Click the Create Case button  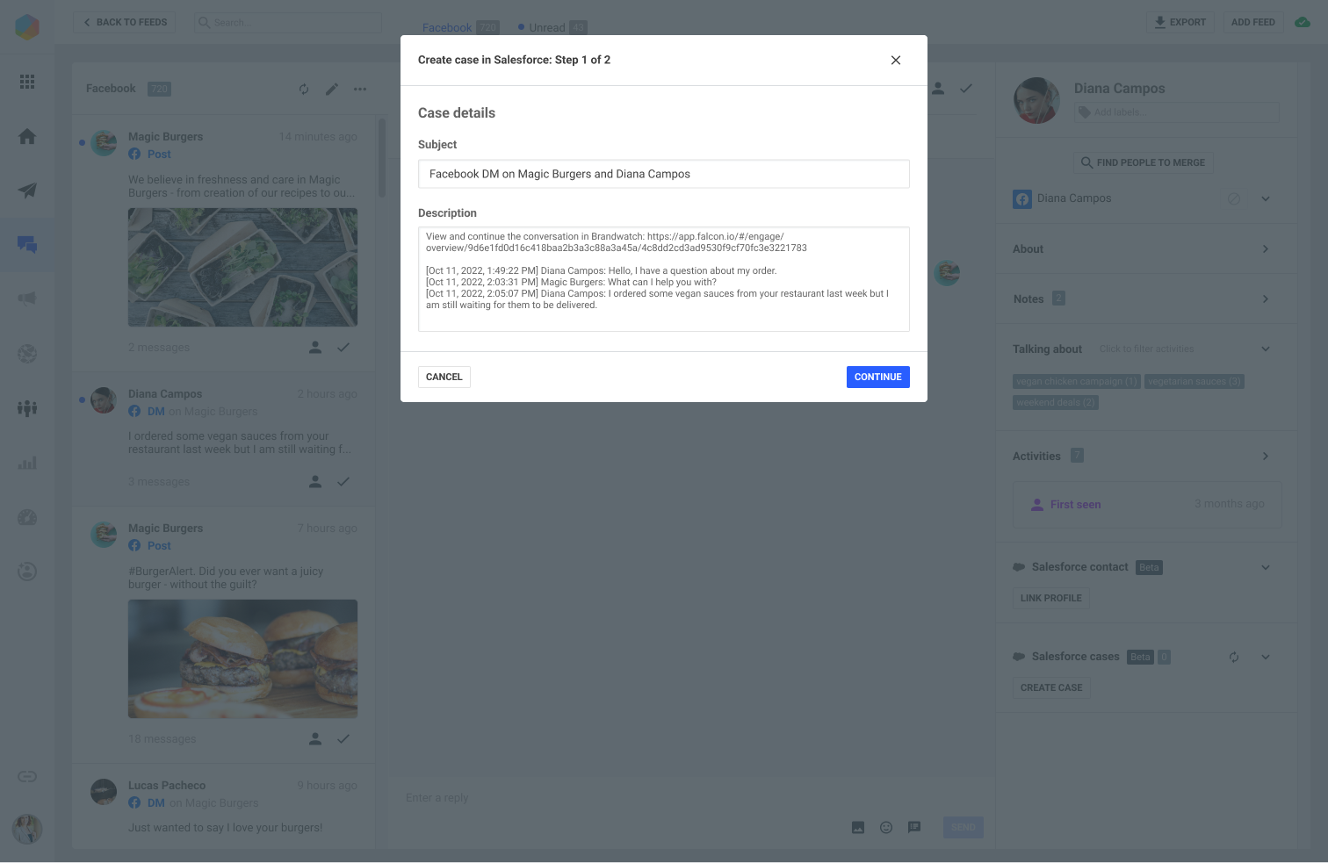pyautogui.click(x=1051, y=688)
